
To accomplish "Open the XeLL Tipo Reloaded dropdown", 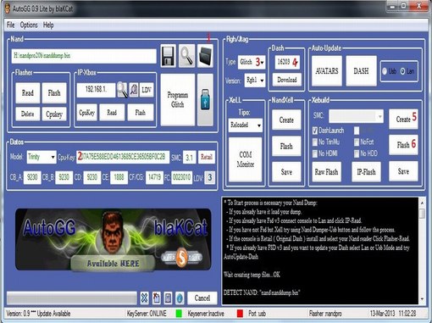I will (x=246, y=125).
